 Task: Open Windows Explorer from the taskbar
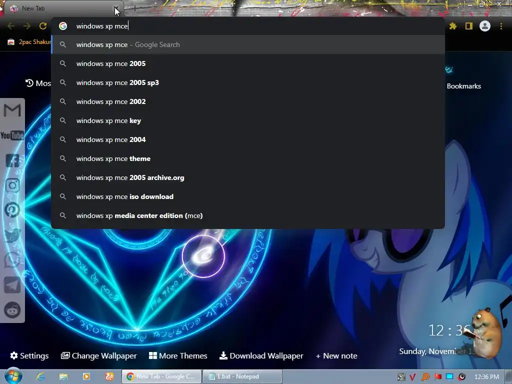pos(63,376)
